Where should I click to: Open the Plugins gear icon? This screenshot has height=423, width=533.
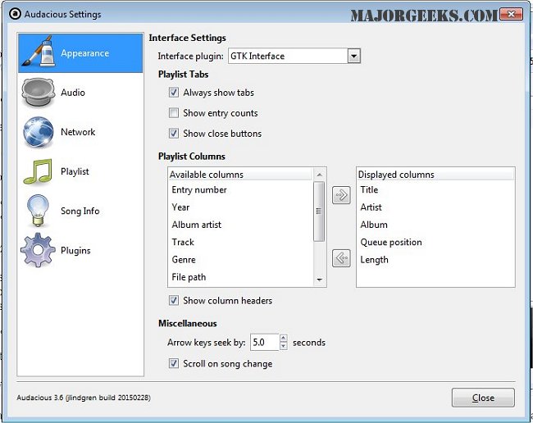(38, 250)
